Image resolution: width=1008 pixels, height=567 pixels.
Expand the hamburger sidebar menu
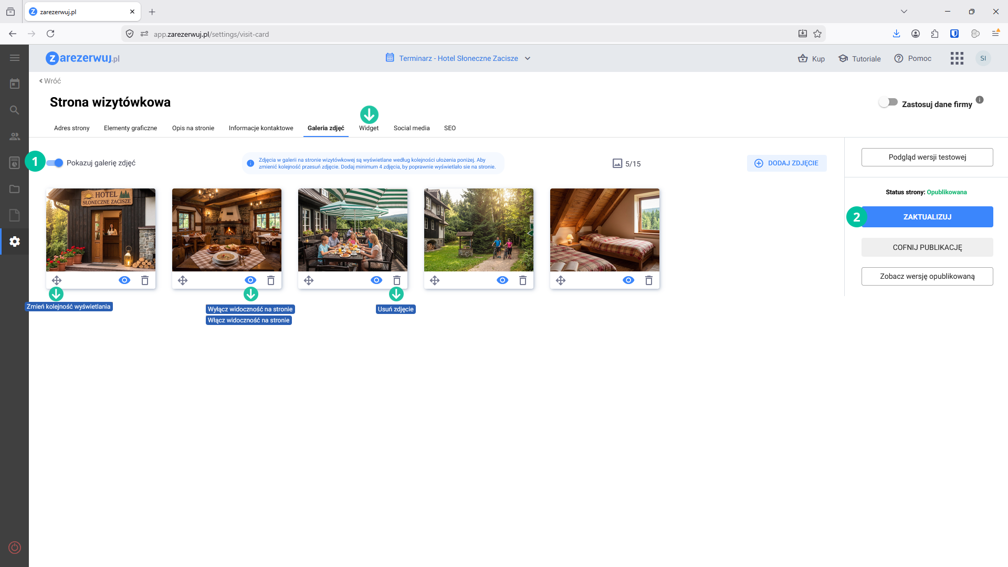coord(15,58)
